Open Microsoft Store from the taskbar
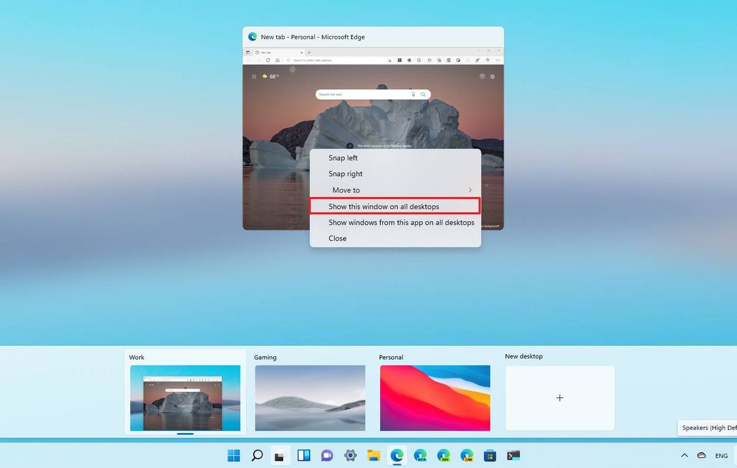The image size is (737, 468). click(491, 455)
